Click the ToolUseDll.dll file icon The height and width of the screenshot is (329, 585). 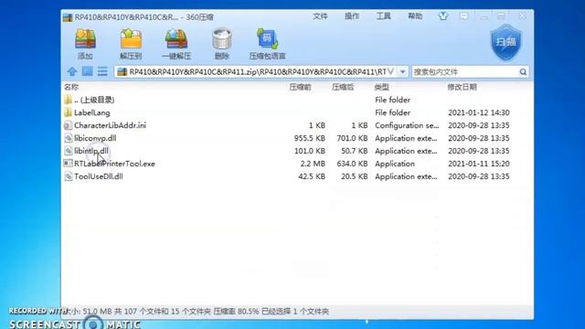68,176
